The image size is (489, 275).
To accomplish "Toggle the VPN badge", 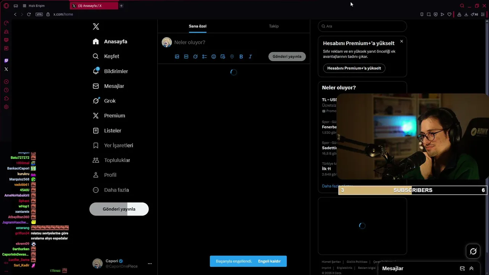I will click(x=39, y=14).
